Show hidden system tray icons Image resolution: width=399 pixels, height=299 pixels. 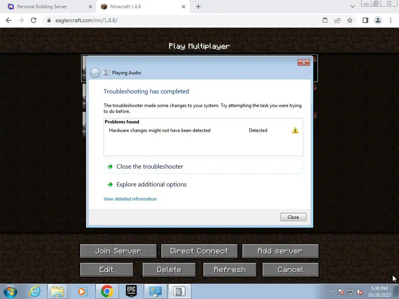(x=331, y=292)
